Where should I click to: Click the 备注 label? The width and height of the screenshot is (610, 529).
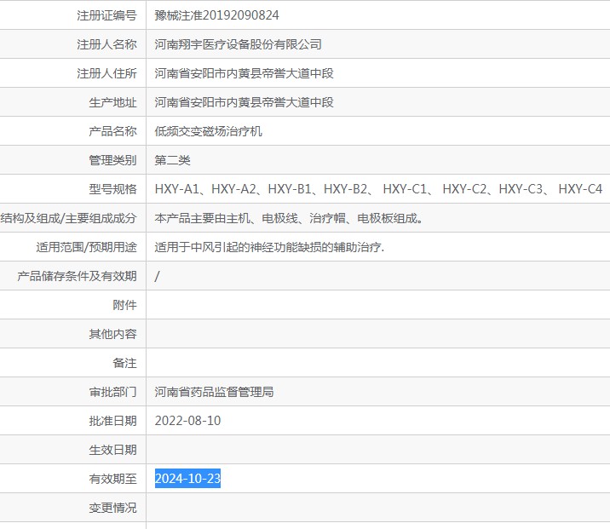coord(125,363)
